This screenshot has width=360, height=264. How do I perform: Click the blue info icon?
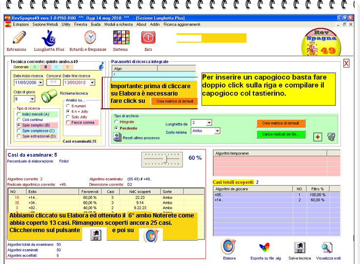pyautogui.click(x=101, y=66)
